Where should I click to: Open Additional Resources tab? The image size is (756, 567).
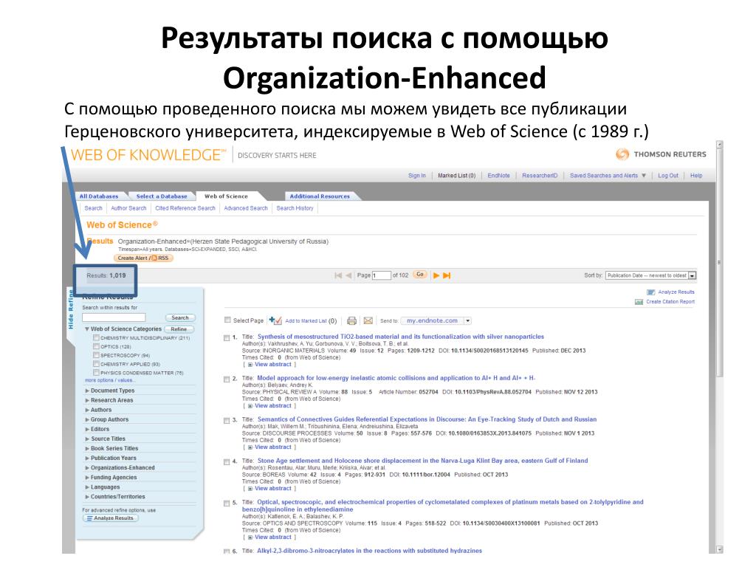[320, 196]
